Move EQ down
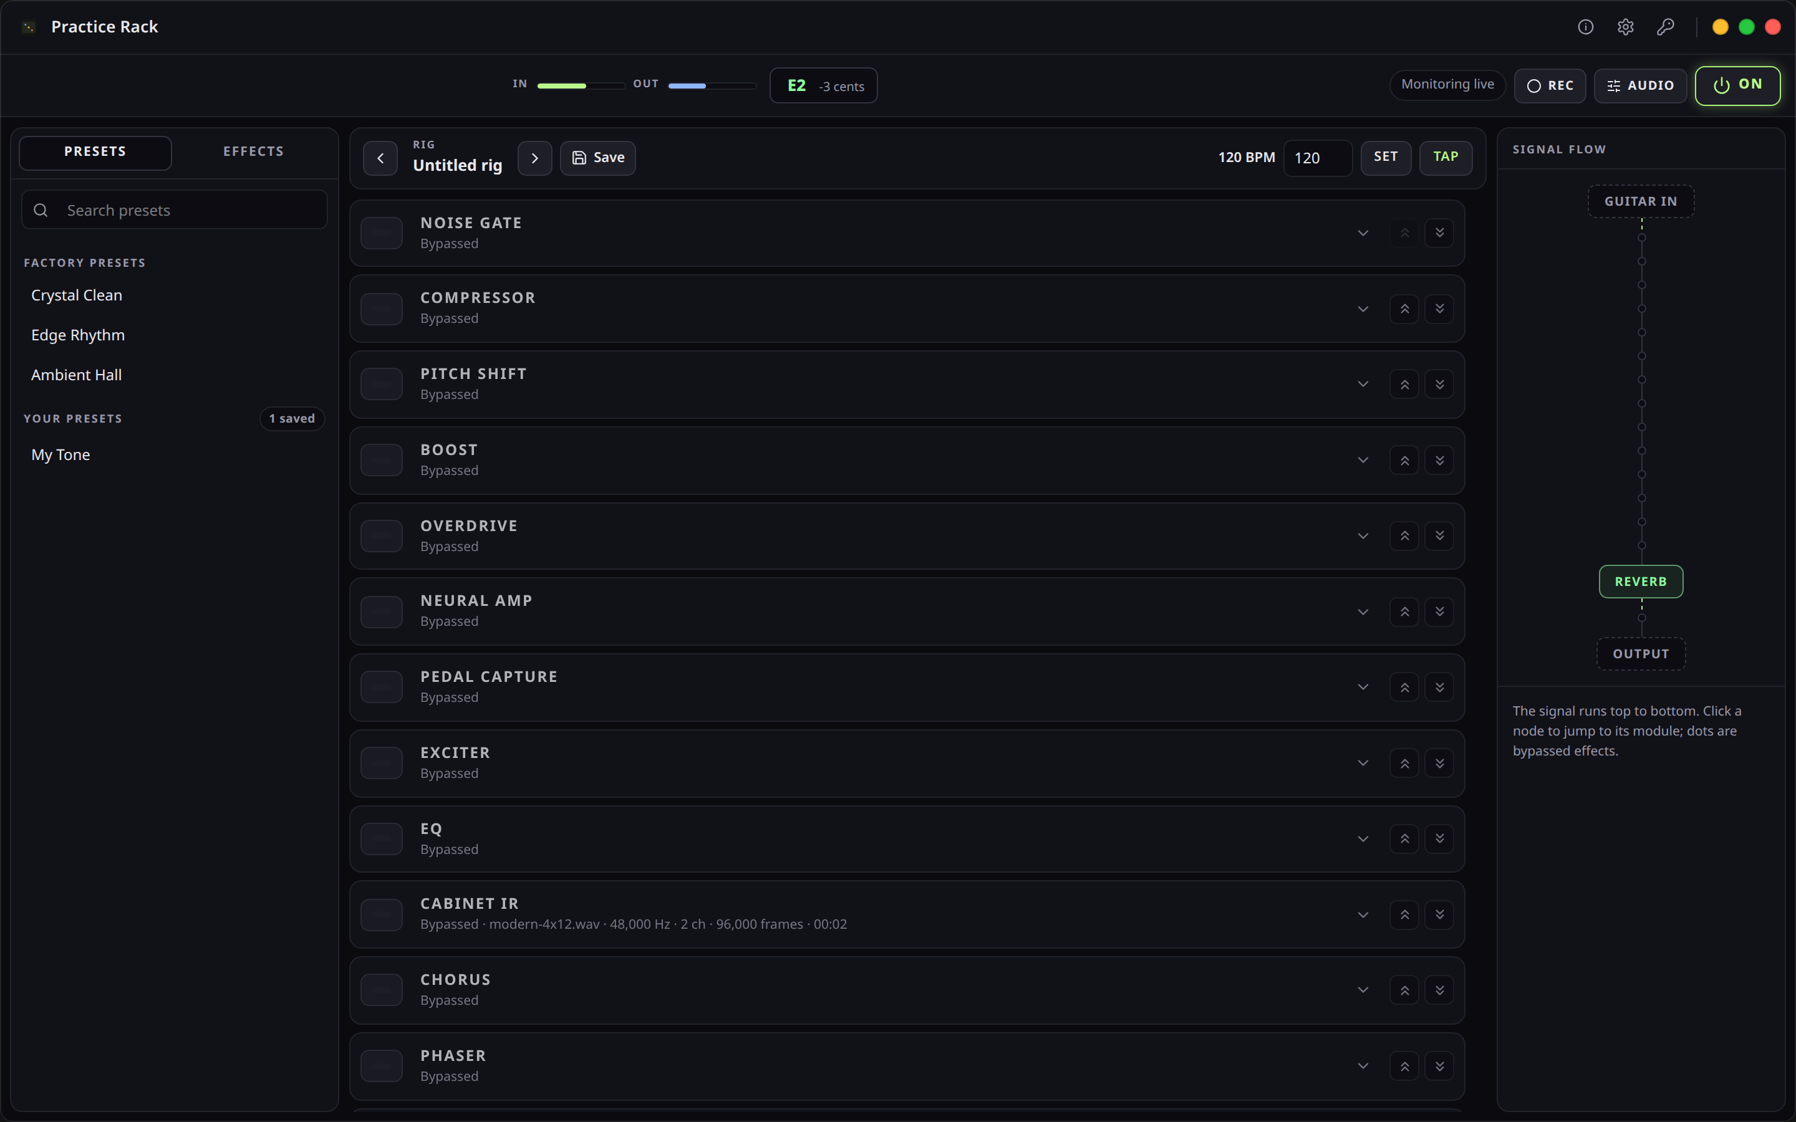This screenshot has width=1796, height=1122. pyautogui.click(x=1439, y=838)
